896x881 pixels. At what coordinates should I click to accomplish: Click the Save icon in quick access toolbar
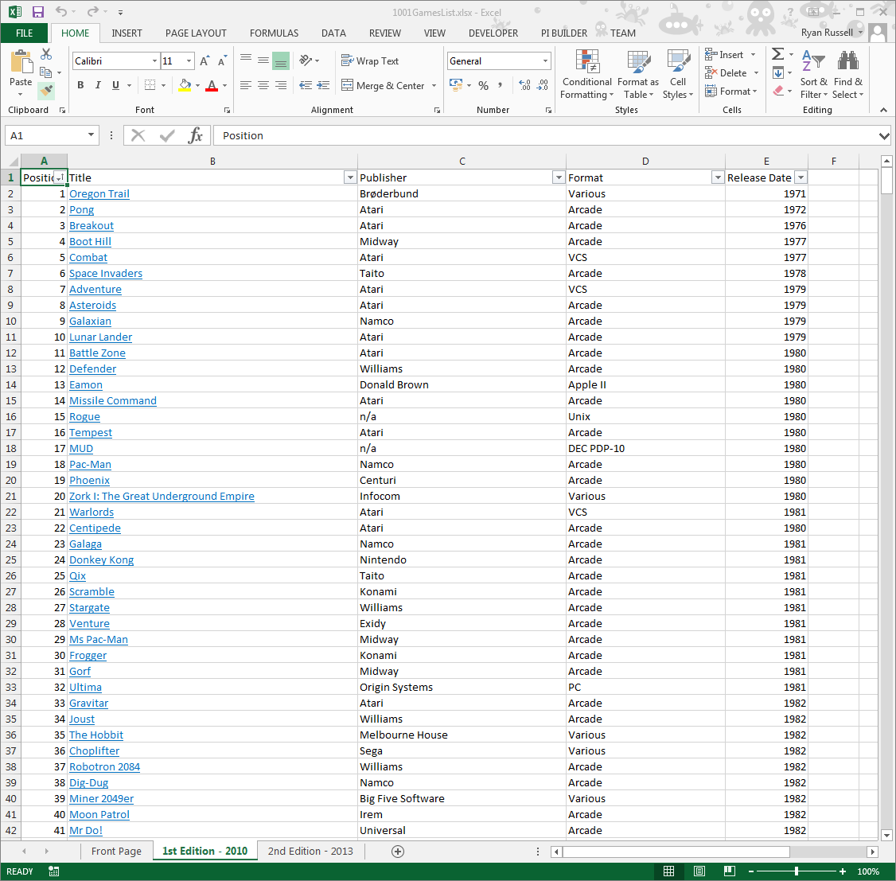pos(37,12)
